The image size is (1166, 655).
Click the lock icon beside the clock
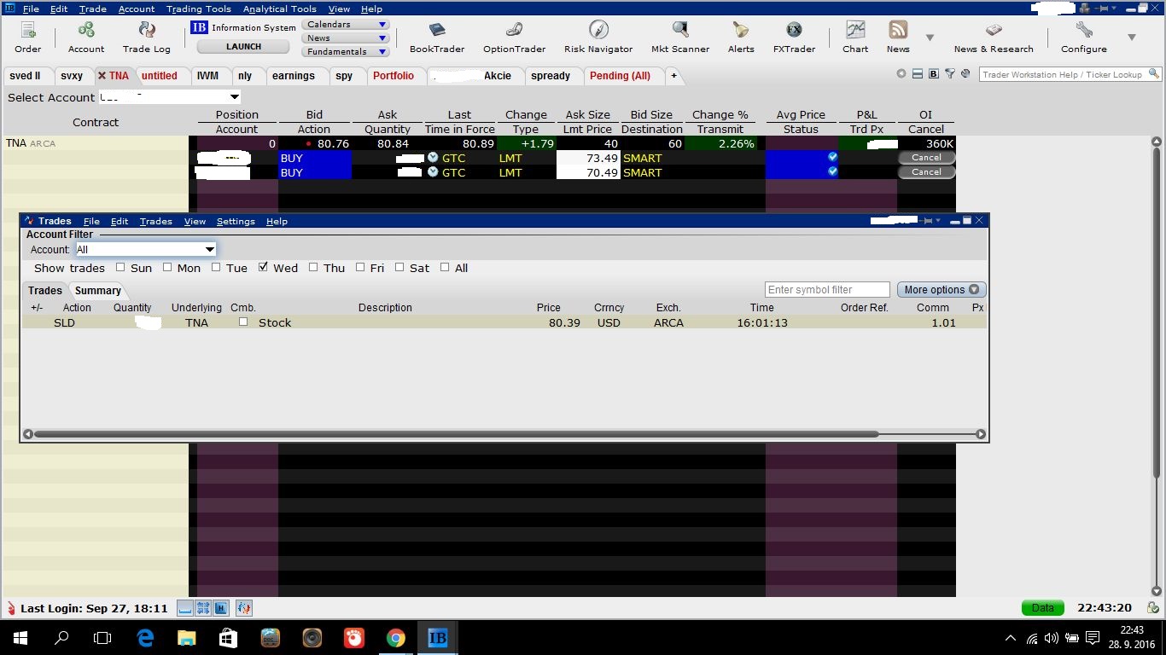pyautogui.click(x=1153, y=608)
